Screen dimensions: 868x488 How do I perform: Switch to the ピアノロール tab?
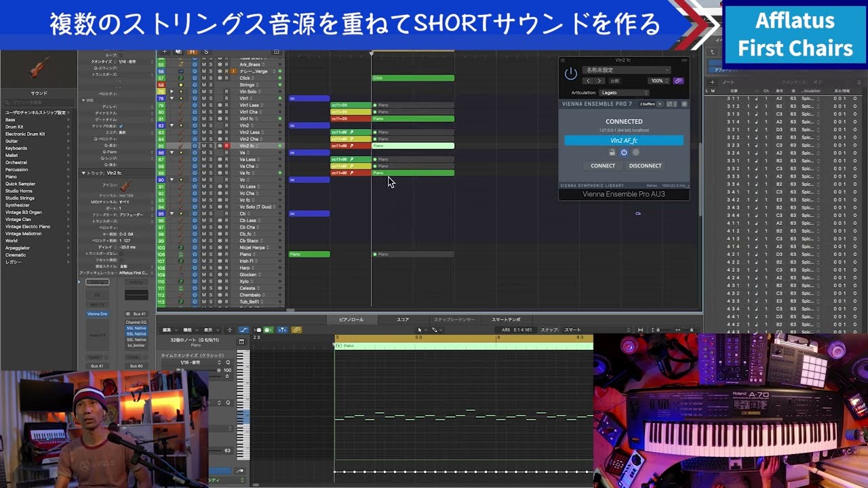click(351, 319)
